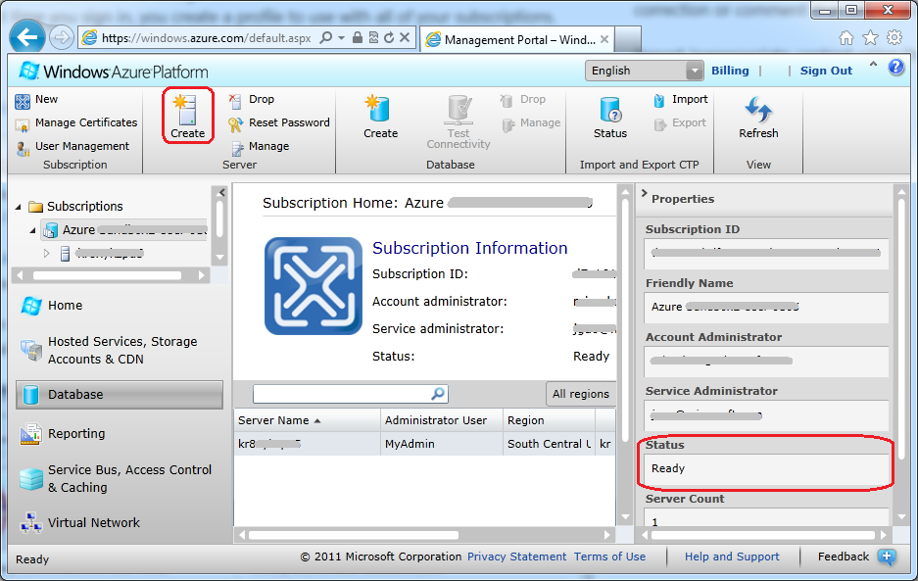Sort by the Server Name column header
The height and width of the screenshot is (581, 918).
point(307,420)
